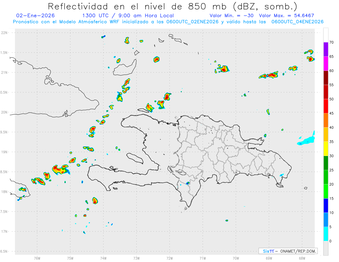Click the time '1300 UTC / 9:00 am Hora Local'
Screen dimensions: 339x262
(128, 16)
